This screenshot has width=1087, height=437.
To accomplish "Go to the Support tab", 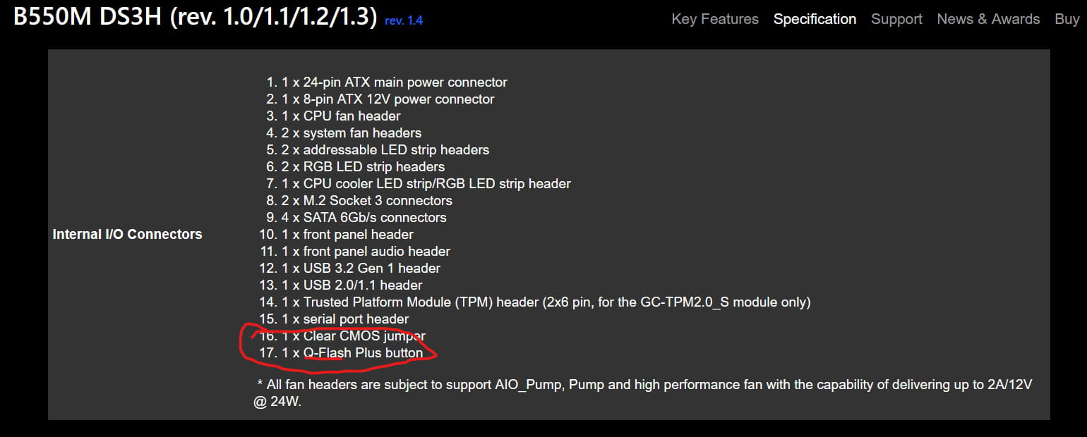I will click(x=896, y=19).
